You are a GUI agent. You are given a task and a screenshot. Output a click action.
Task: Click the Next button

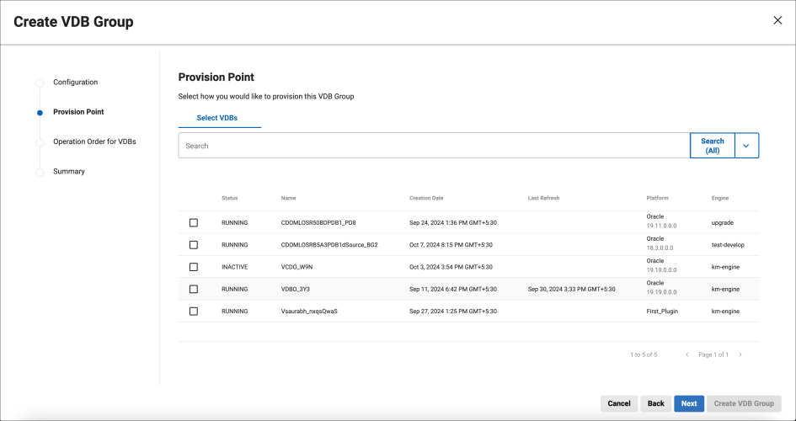click(x=689, y=403)
